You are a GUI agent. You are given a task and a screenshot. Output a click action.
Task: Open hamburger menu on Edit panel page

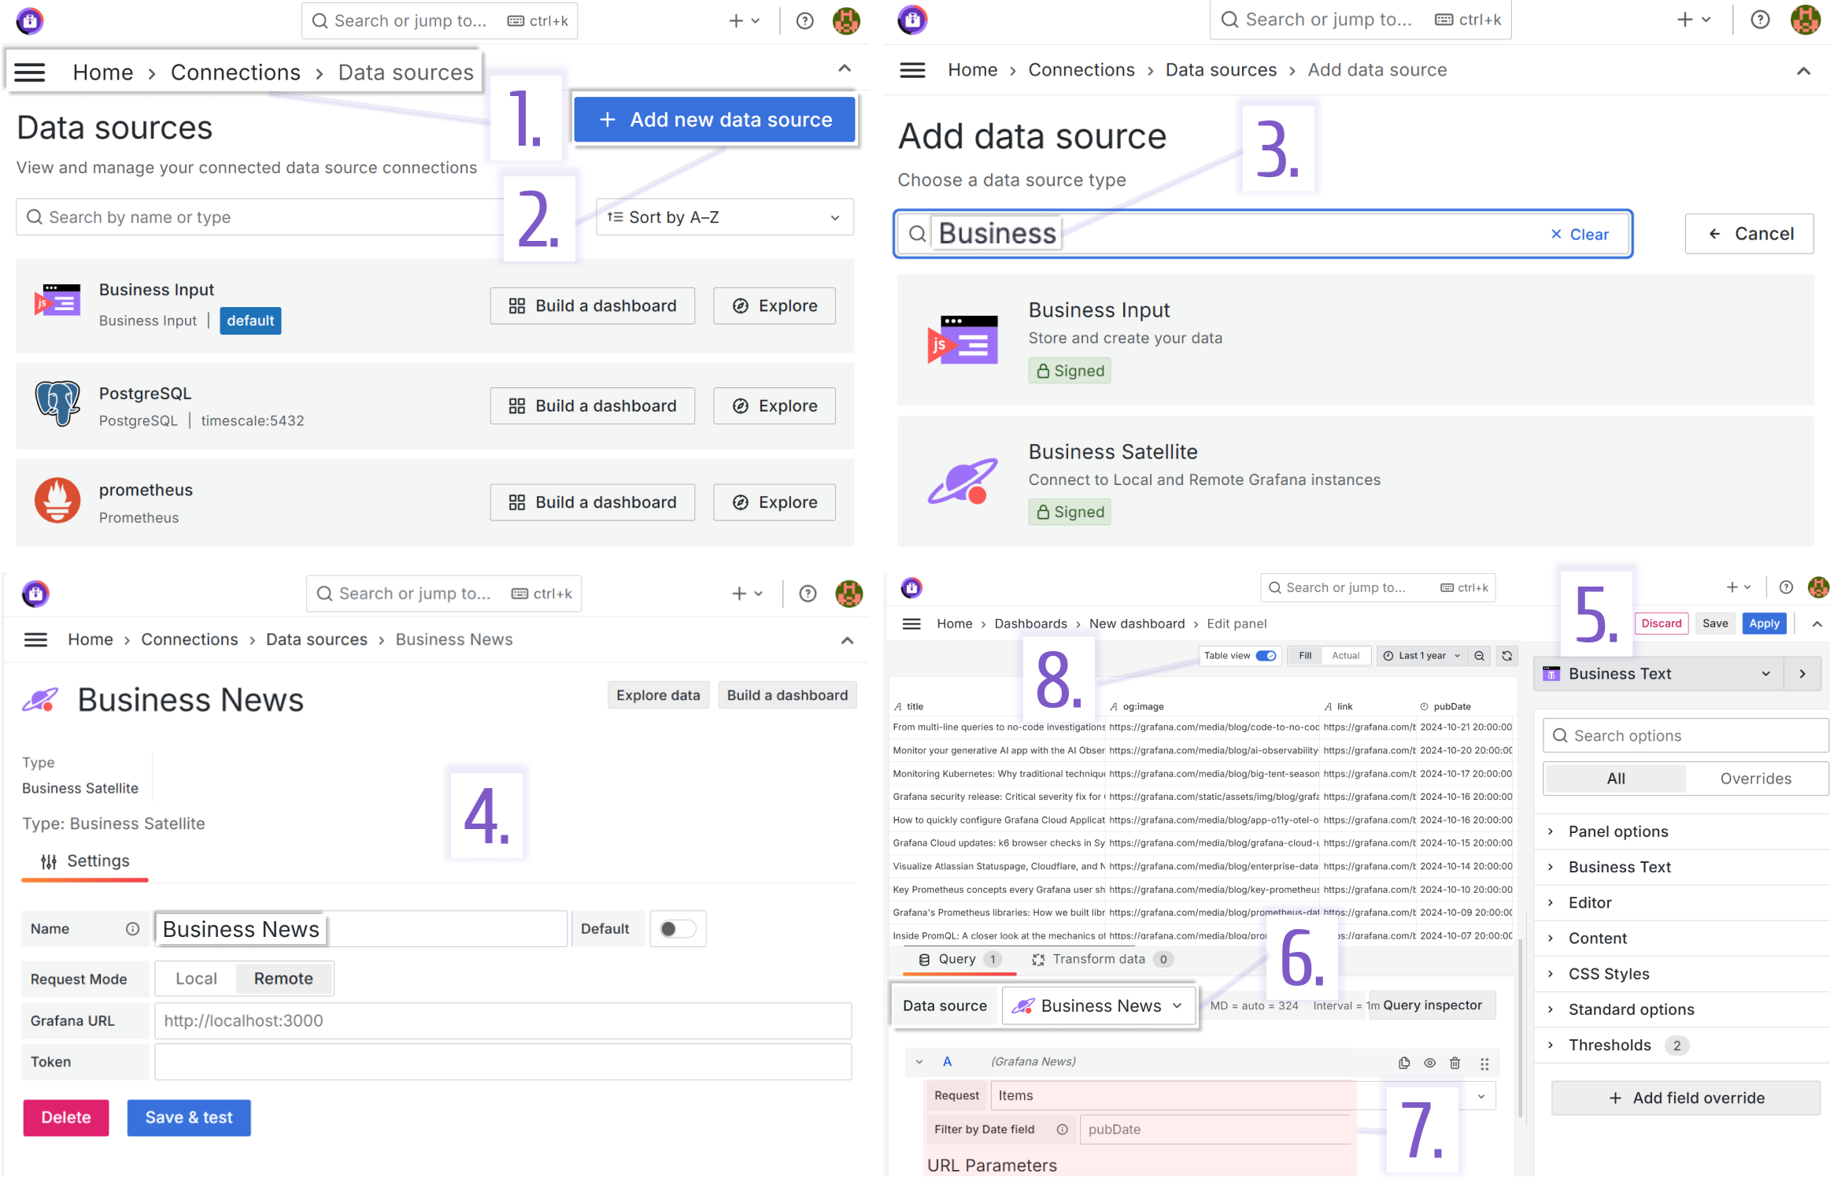(x=911, y=624)
